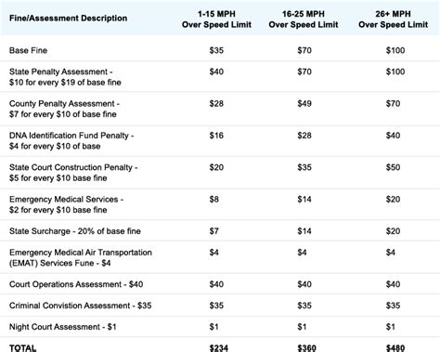The height and width of the screenshot is (352, 440).
Task: Click State Court Construction Penalty row label
Action: [73, 173]
